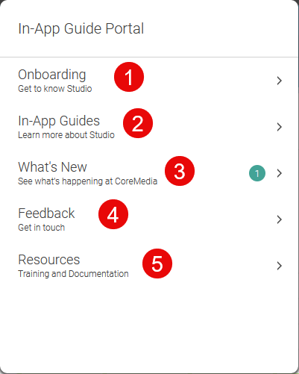Open the Resources entry
The image size is (299, 374).
coord(149,266)
